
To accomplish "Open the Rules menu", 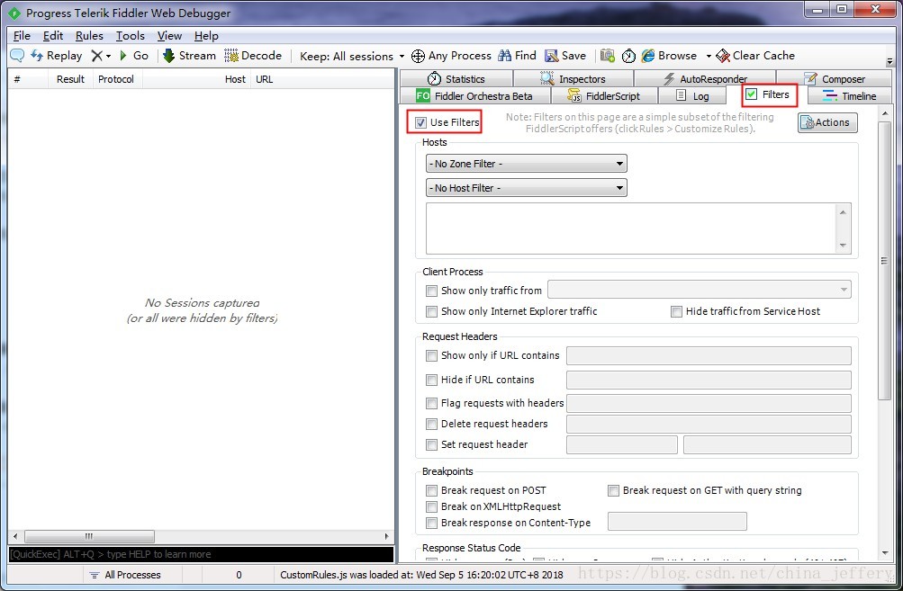I will point(89,36).
